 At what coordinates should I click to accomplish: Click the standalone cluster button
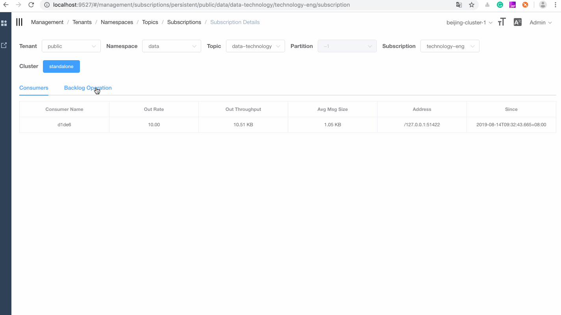click(x=61, y=66)
